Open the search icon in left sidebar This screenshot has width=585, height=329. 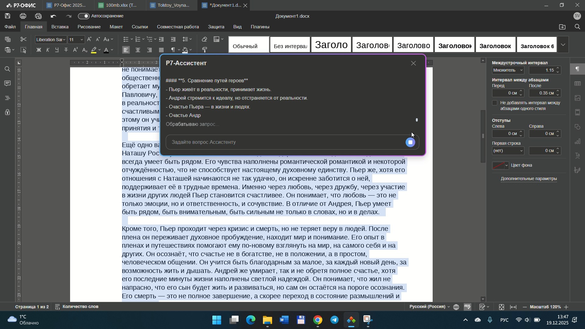(x=7, y=69)
